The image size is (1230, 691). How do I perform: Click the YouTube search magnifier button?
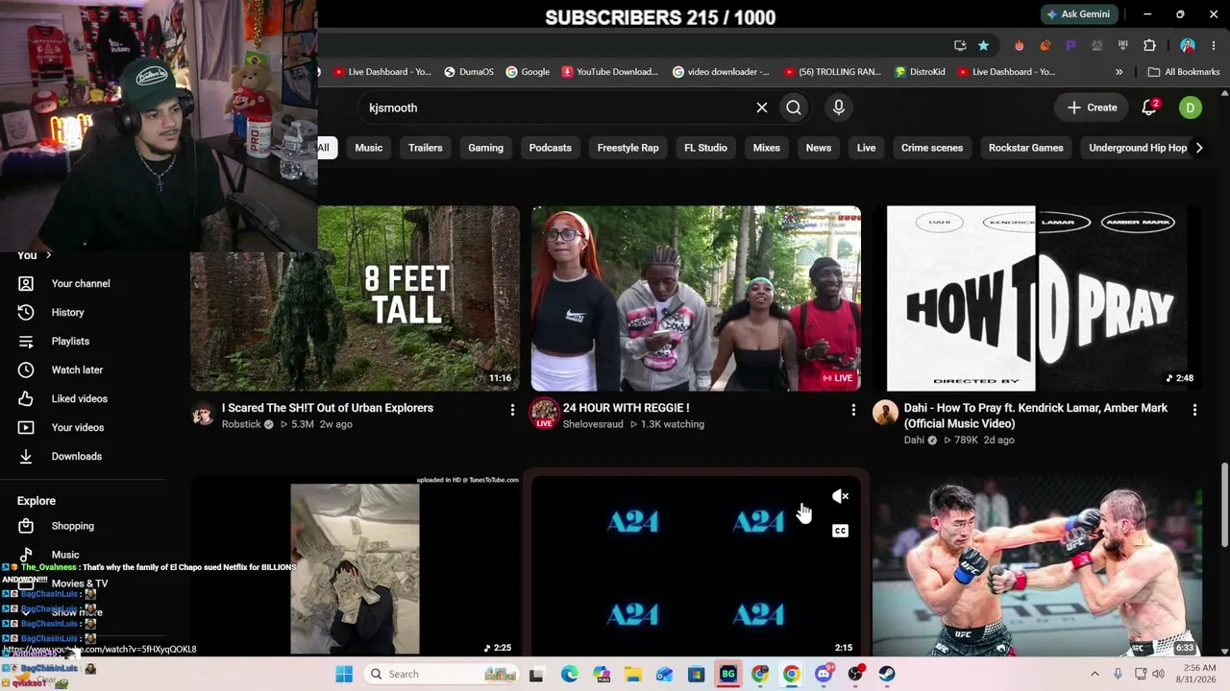coord(794,107)
